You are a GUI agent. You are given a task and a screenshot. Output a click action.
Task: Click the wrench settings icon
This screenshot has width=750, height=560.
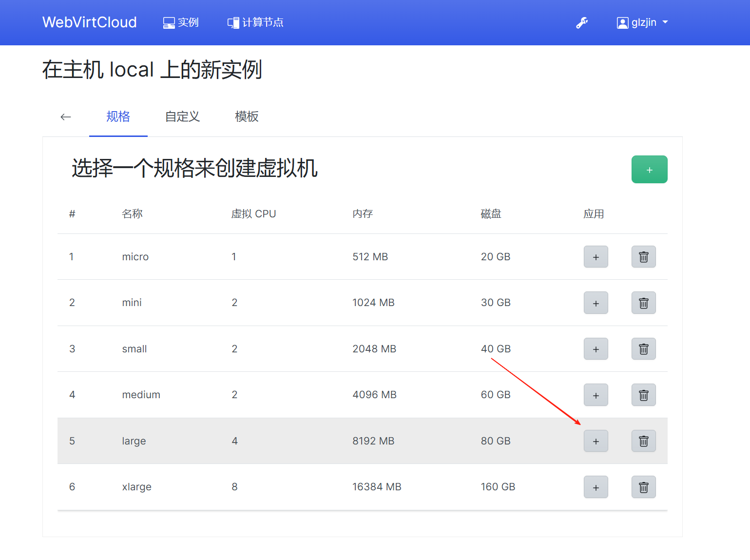(x=582, y=22)
